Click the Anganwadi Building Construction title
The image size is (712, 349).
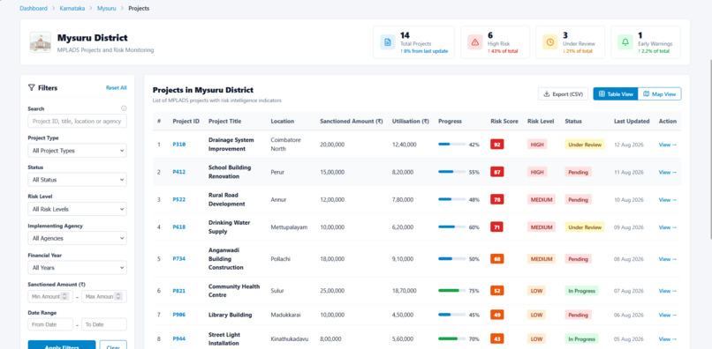pyautogui.click(x=225, y=259)
